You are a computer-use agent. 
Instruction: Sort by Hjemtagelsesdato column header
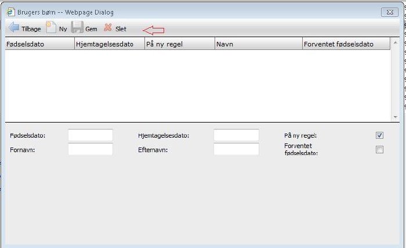pos(110,44)
